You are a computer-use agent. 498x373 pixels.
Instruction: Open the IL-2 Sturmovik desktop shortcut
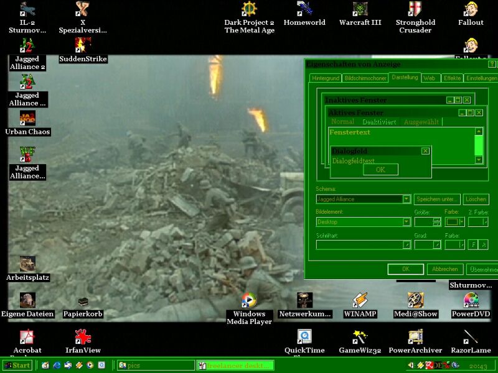click(27, 9)
